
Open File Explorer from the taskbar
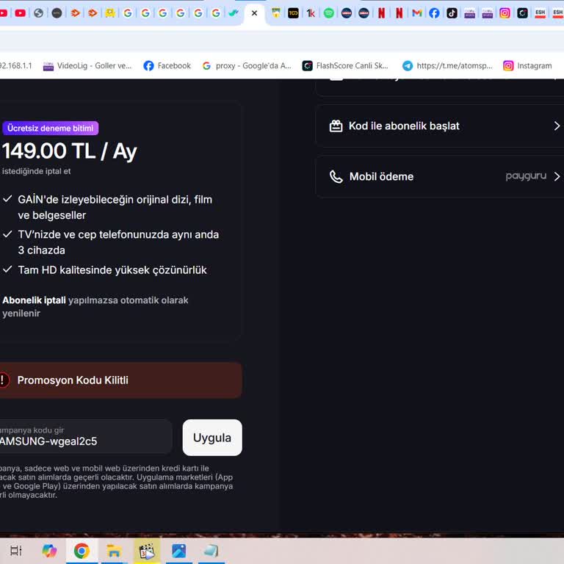114,551
